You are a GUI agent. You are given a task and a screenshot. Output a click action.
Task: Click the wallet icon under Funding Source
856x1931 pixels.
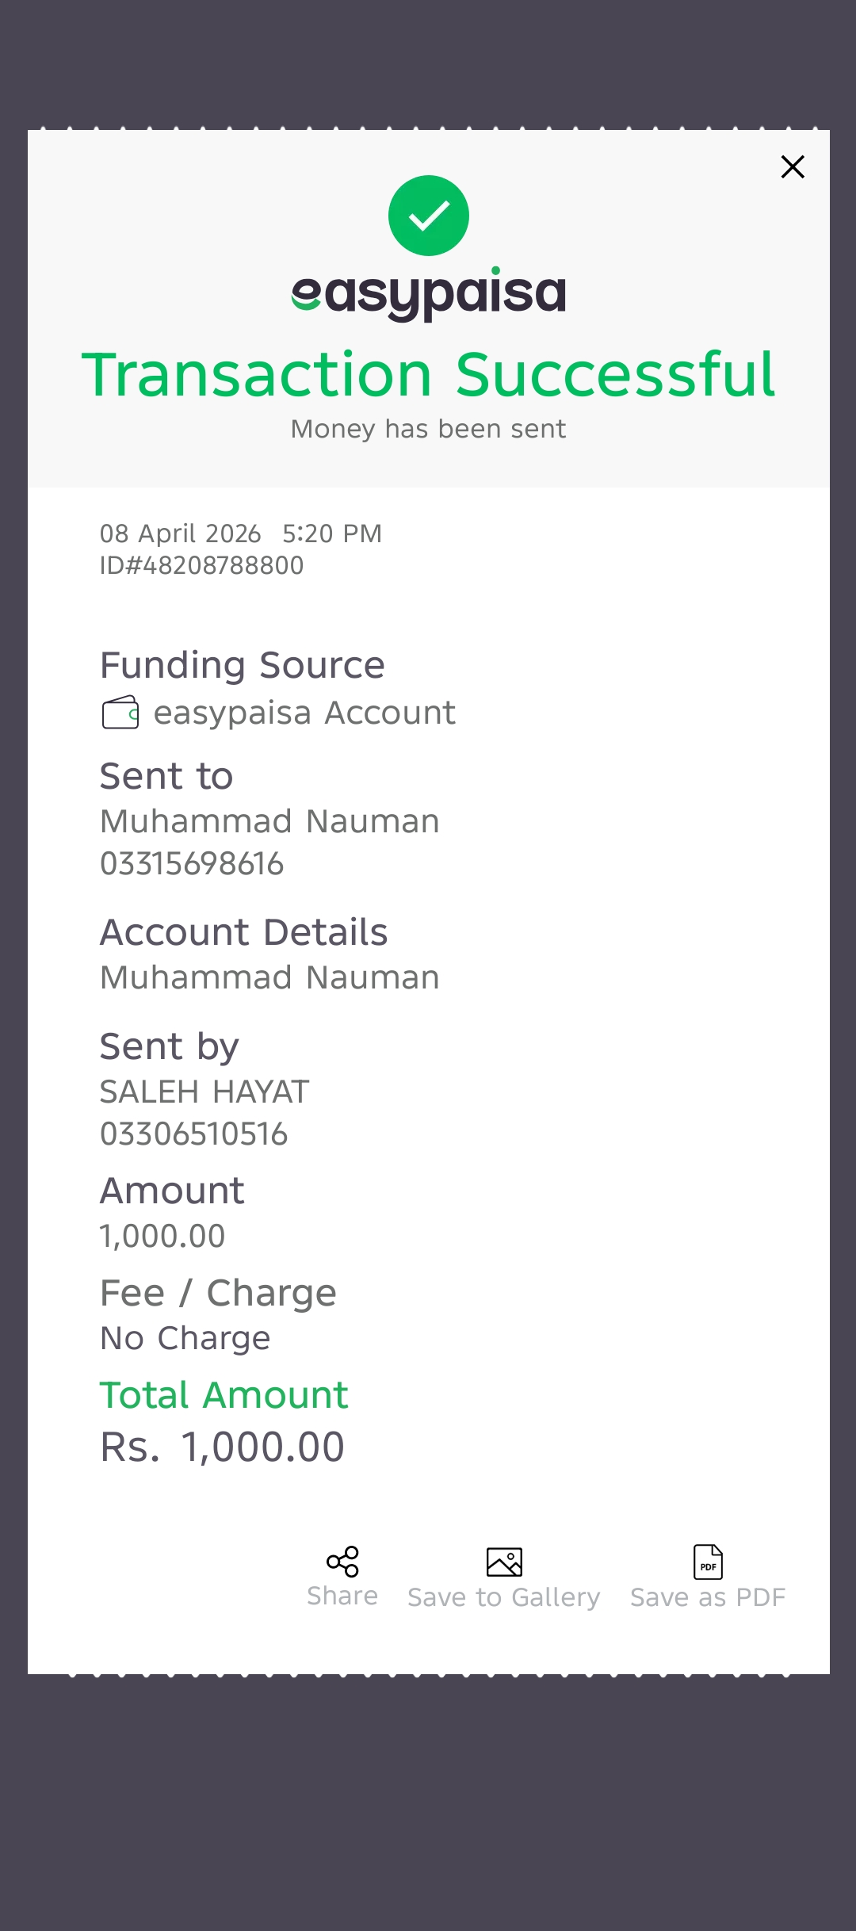(120, 712)
